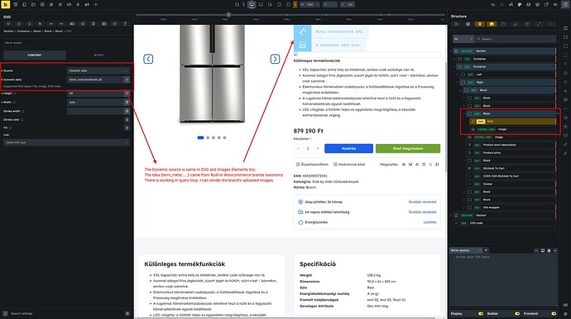Open the code editor icon in the top toolbar

[69, 5]
